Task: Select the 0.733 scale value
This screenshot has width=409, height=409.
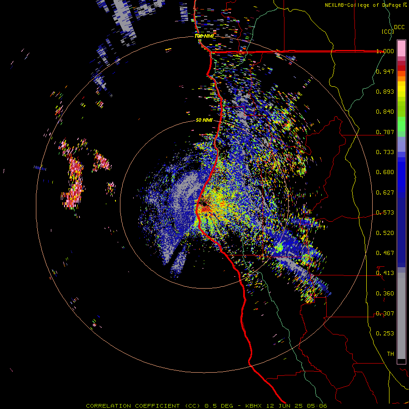Action: coord(385,152)
